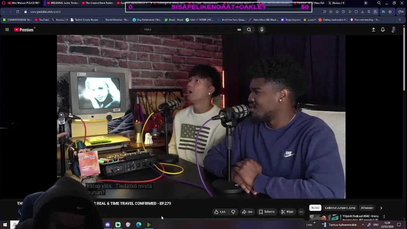407x229 pixels.
Task: Select the Aiheeseen filter chip
Action: click(367, 208)
